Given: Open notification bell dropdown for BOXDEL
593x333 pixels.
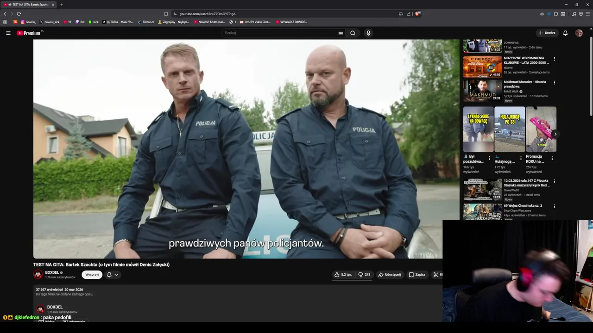Looking at the screenshot, I should click(112, 275).
